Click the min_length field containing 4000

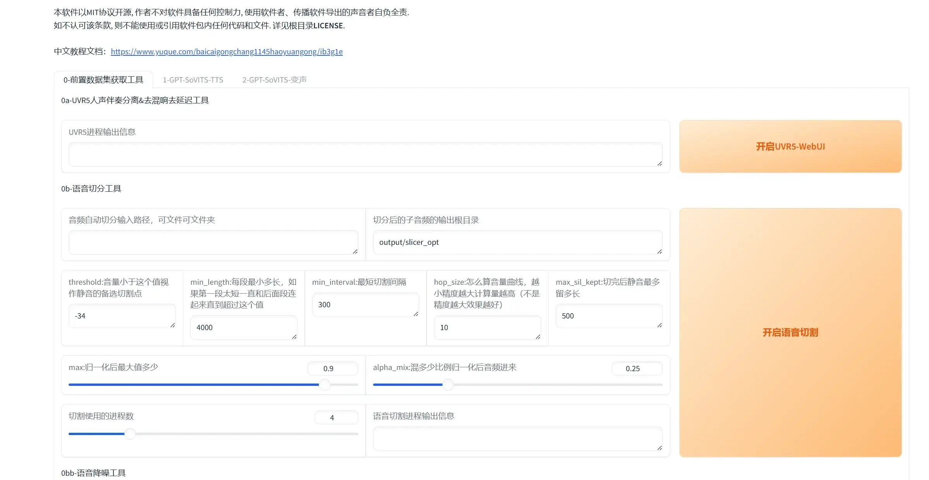coord(243,327)
